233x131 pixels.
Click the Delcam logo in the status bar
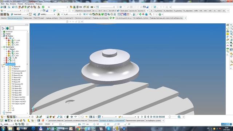point(226,124)
